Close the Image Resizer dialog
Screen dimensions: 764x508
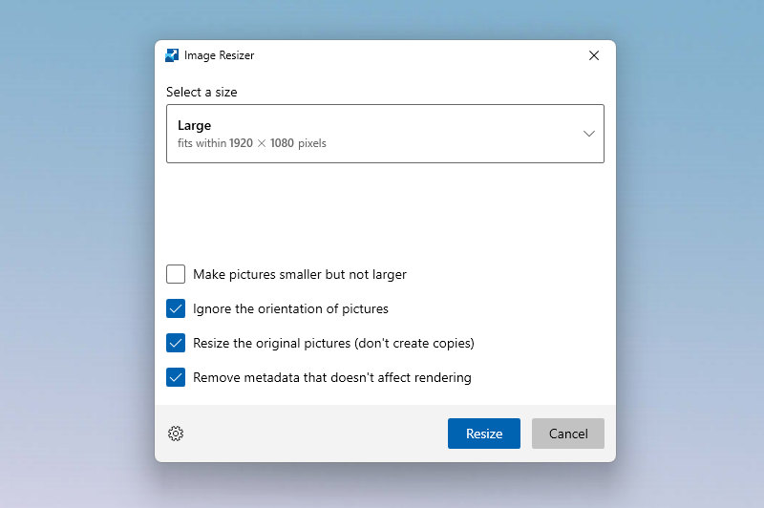click(x=594, y=55)
